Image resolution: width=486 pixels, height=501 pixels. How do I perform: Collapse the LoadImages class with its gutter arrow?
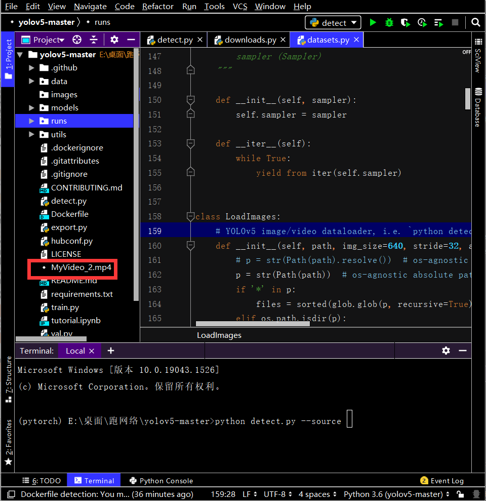click(x=191, y=216)
